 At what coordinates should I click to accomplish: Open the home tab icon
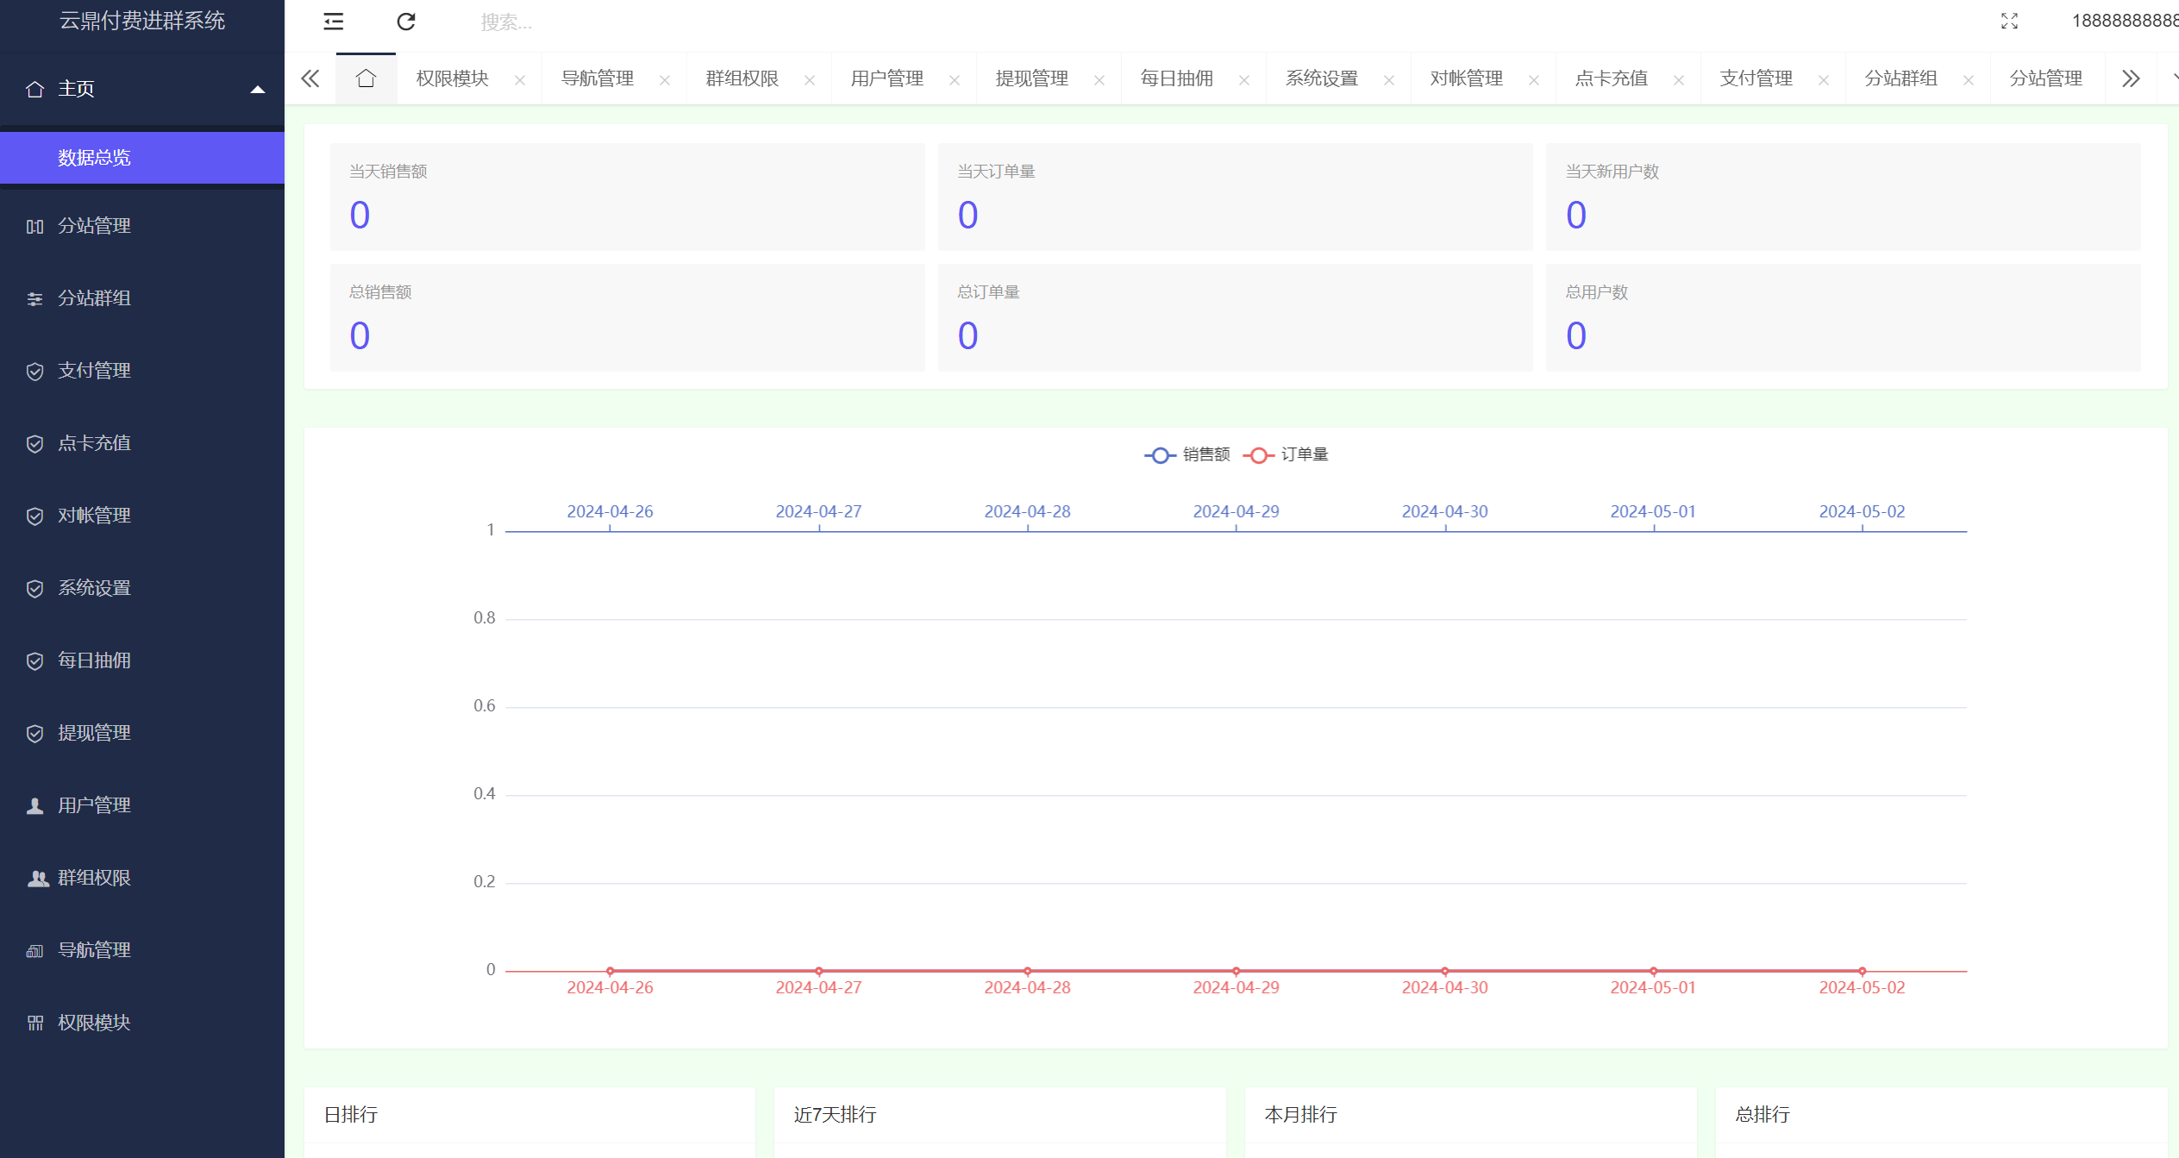(366, 78)
